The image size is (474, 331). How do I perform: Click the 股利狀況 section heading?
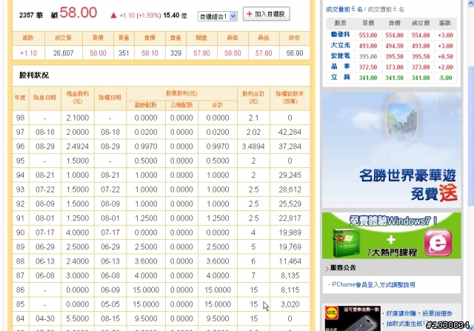coord(34,75)
